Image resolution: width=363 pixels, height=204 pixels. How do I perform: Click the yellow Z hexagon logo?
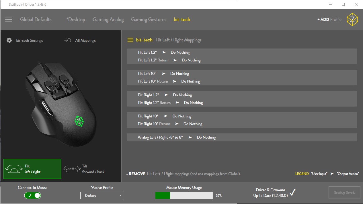[352, 19]
